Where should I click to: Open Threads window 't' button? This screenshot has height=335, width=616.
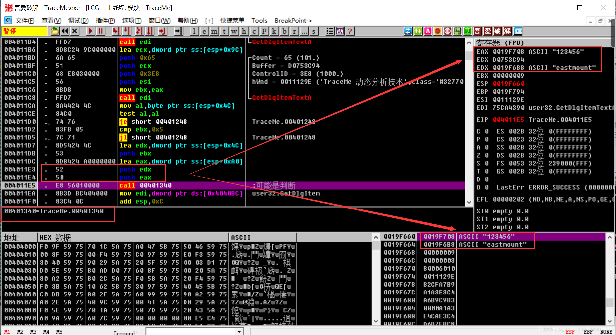pos(224,31)
